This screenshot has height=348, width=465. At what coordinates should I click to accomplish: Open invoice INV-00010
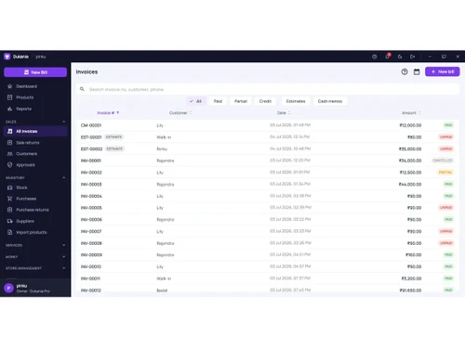pos(268,266)
